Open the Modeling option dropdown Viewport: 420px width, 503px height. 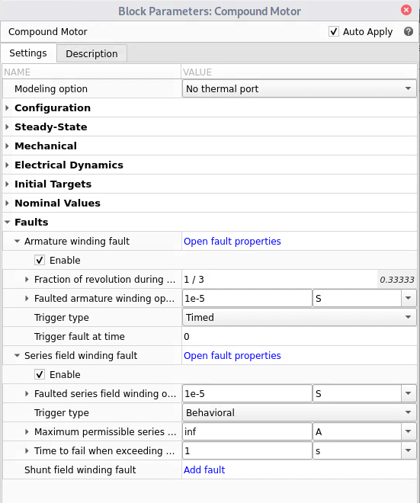tap(299, 89)
